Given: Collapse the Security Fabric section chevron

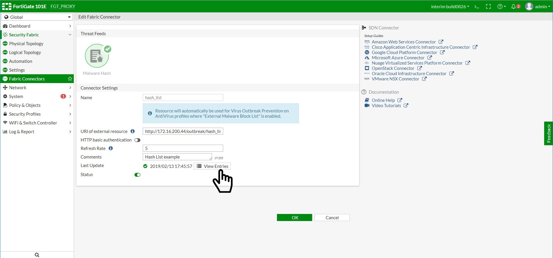Looking at the screenshot, I should pyautogui.click(x=70, y=35).
